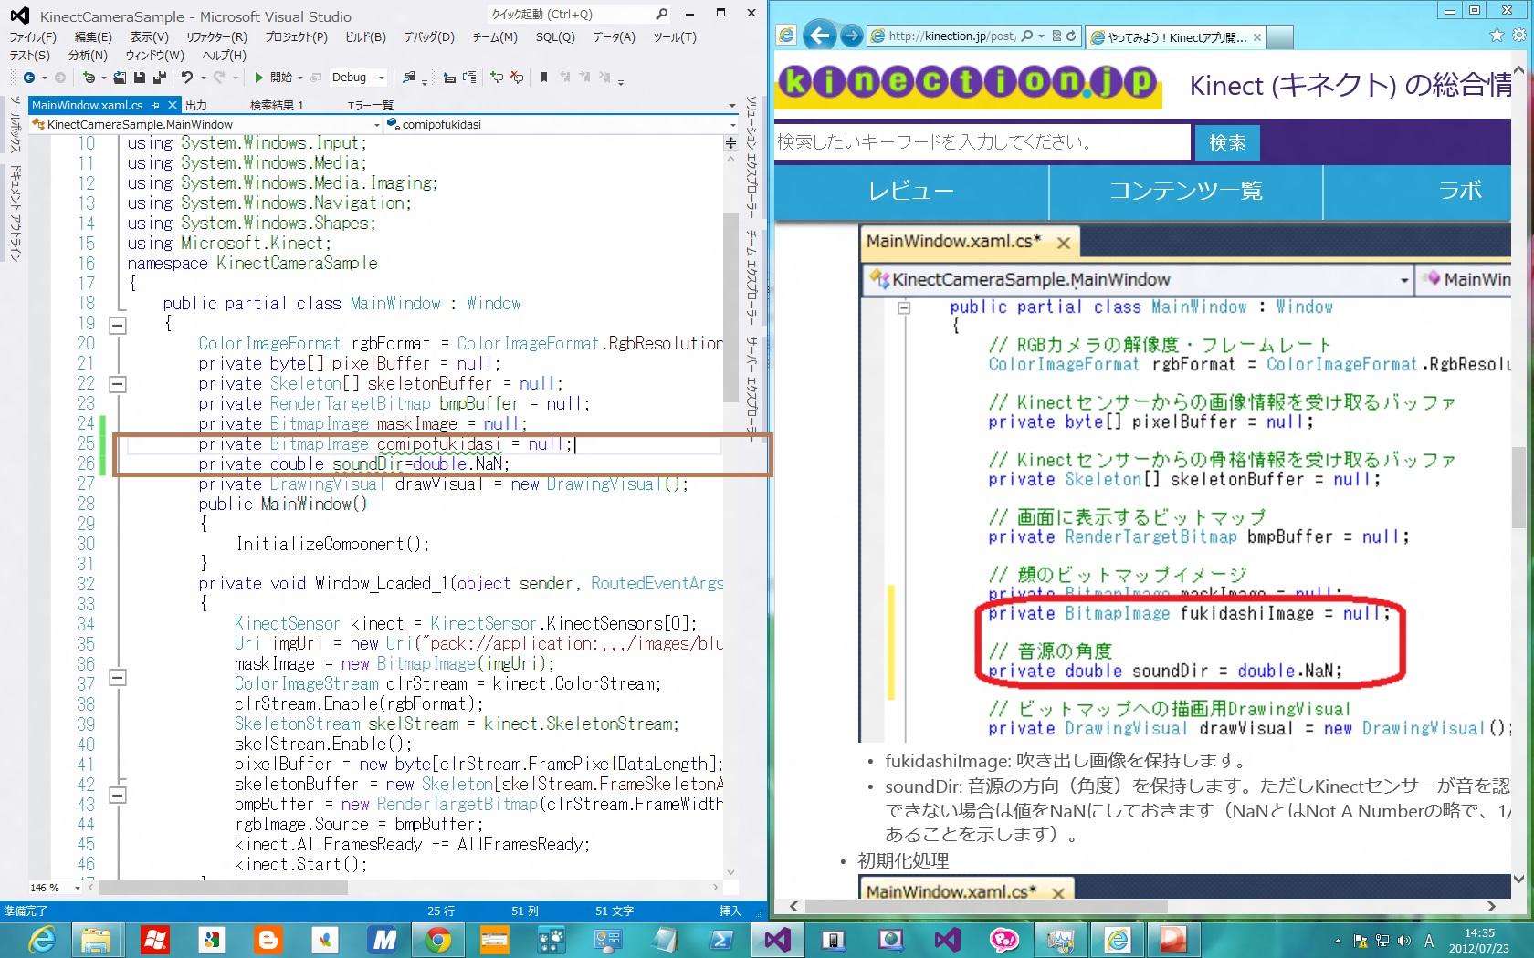Image resolution: width=1534 pixels, height=958 pixels.
Task: Switch to the エラー一覧 tab
Action: coord(370,105)
